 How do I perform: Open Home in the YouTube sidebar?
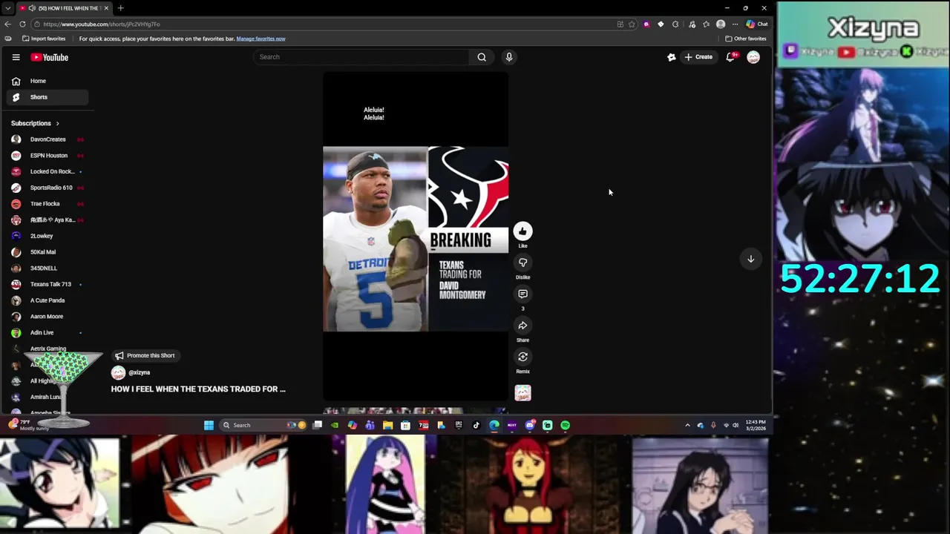pyautogui.click(x=47, y=81)
